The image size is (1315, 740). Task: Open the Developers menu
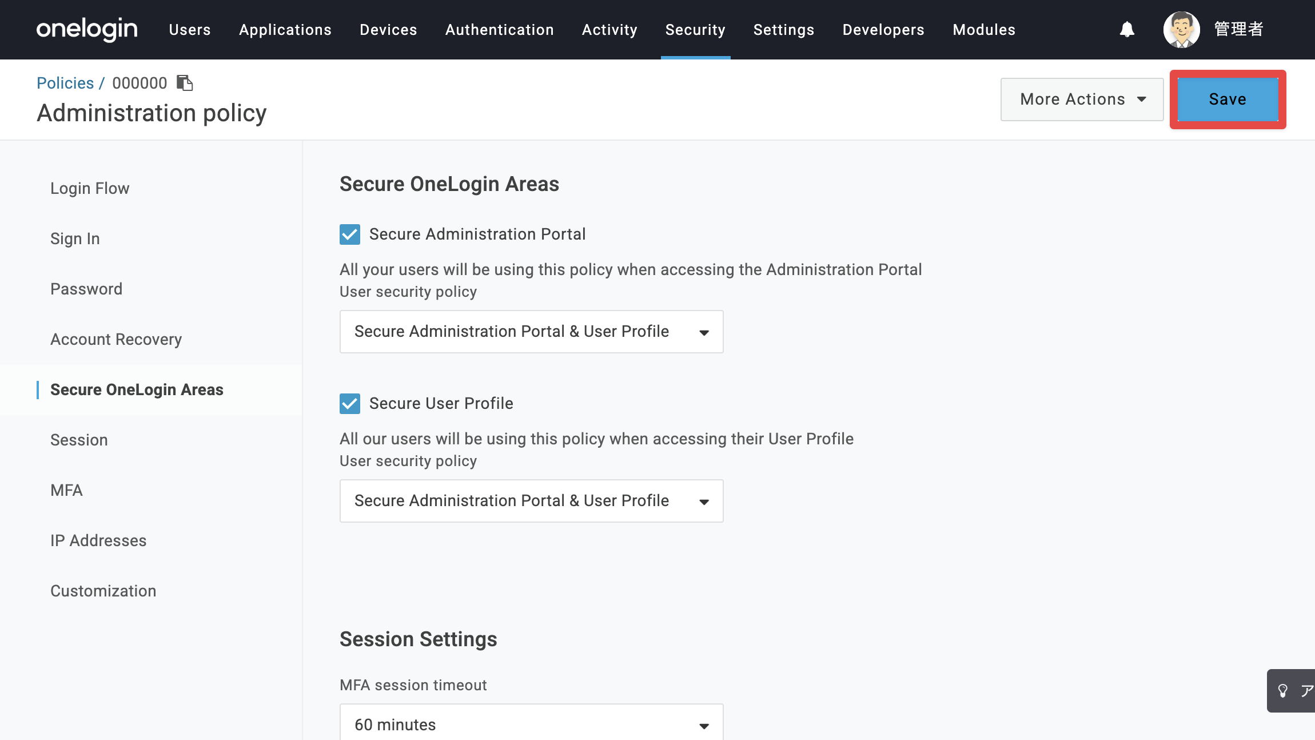[883, 30]
